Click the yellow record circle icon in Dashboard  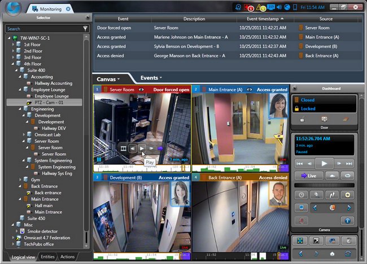(348, 195)
